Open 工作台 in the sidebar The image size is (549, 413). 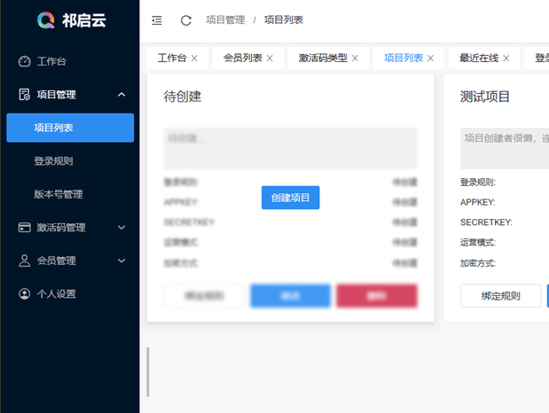[x=51, y=61]
